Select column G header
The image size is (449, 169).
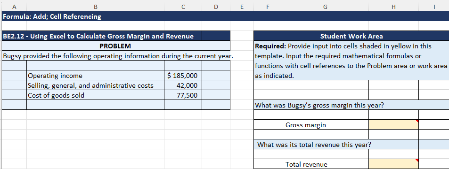tap(325, 7)
